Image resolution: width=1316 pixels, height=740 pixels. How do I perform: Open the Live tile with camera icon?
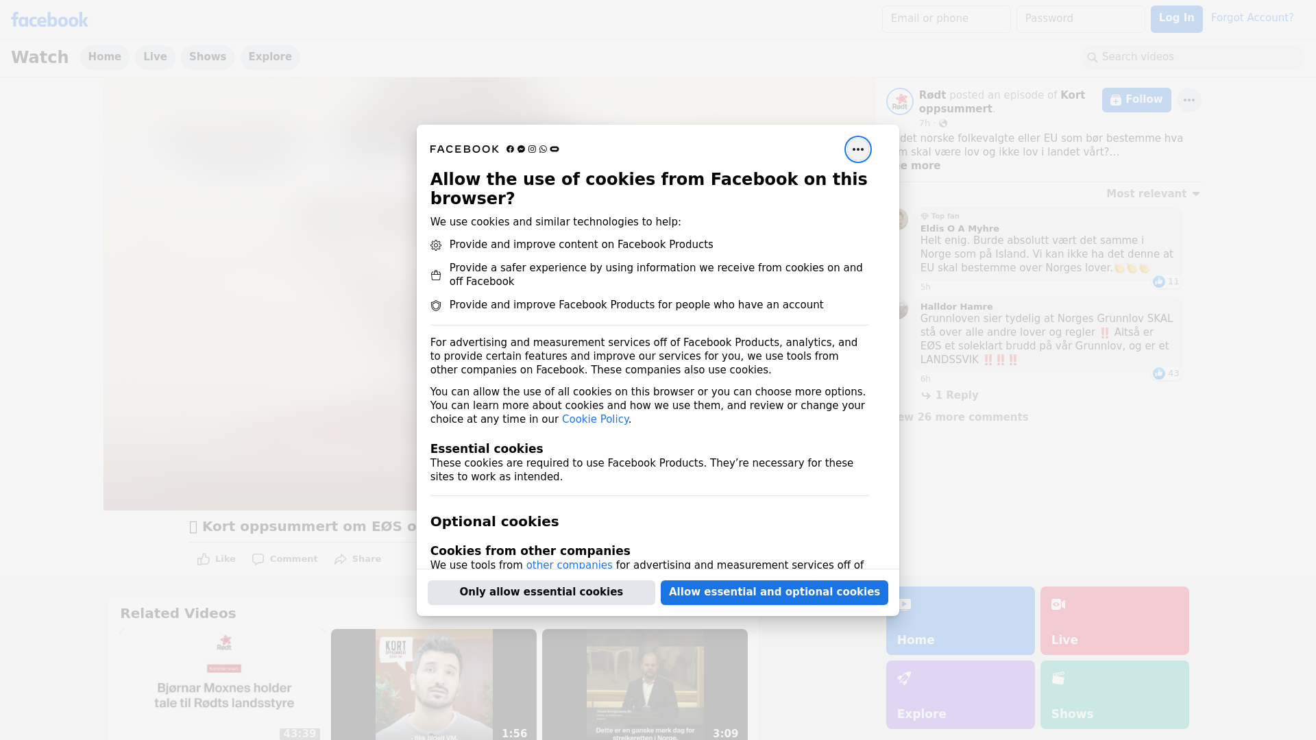click(1114, 621)
